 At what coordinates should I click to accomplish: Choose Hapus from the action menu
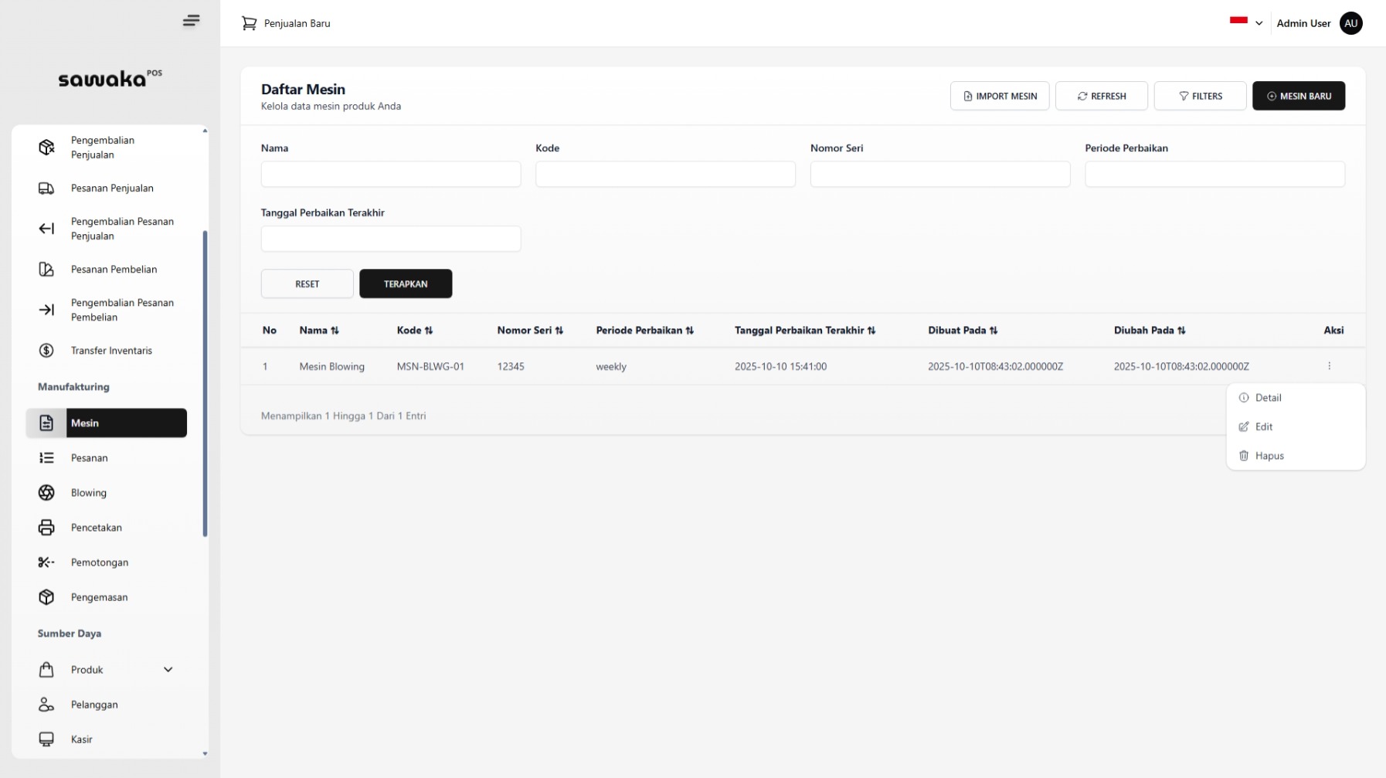tap(1269, 456)
